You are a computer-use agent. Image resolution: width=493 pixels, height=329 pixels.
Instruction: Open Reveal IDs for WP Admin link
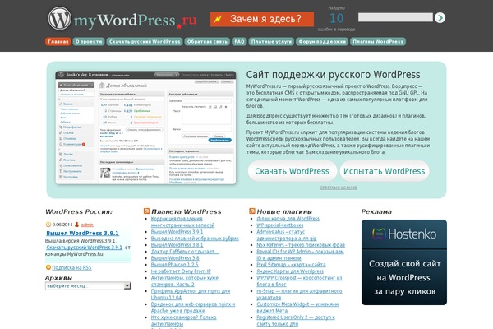300,255
